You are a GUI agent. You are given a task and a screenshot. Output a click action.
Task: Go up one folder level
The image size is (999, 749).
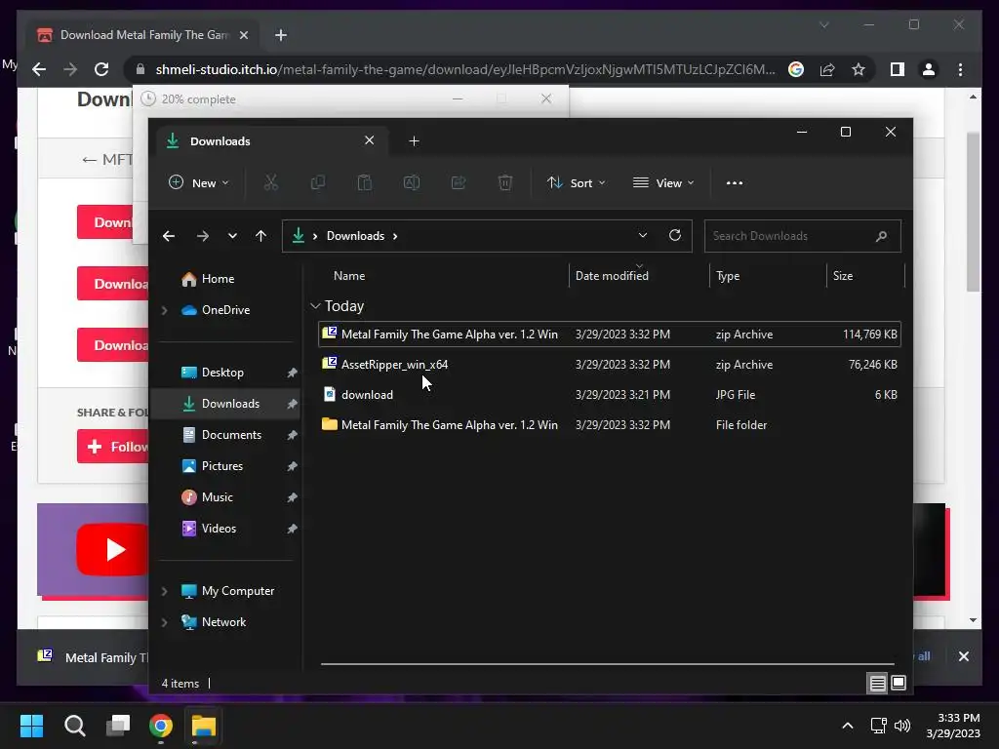pyautogui.click(x=260, y=236)
